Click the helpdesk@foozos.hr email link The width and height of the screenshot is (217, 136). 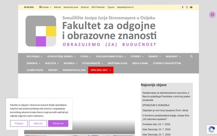pyautogui.click(x=125, y=7)
